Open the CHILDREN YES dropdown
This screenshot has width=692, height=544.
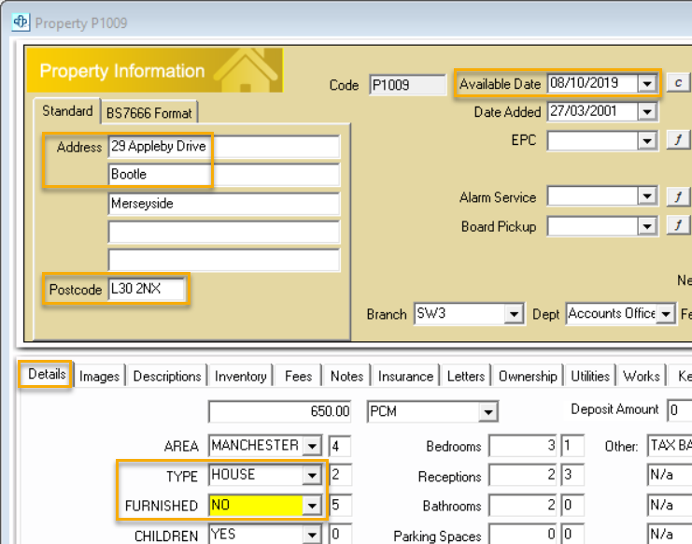312,536
